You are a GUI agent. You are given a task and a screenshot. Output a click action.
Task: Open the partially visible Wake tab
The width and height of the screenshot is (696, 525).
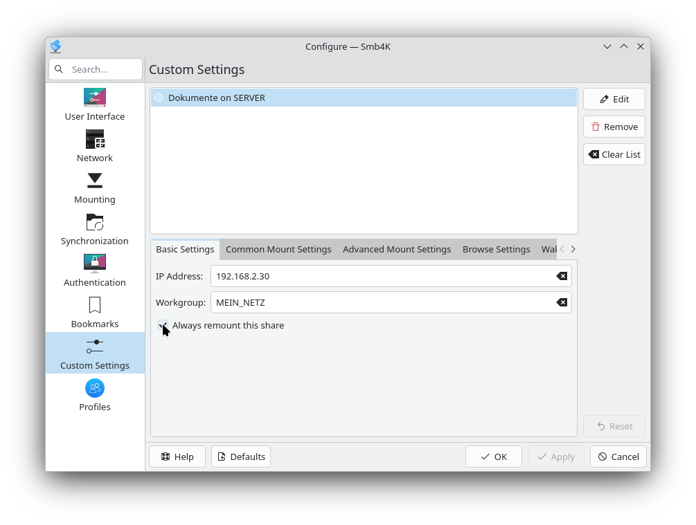[x=548, y=249]
